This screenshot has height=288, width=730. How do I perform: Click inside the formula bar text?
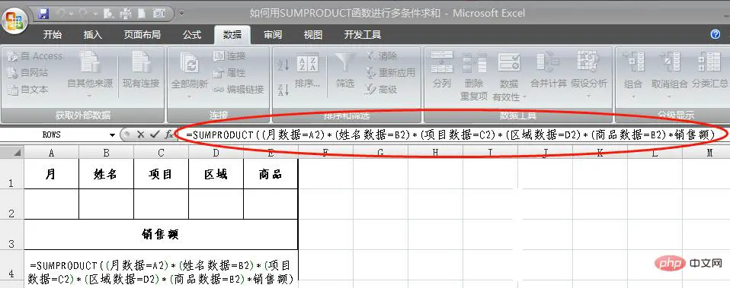coord(450,135)
